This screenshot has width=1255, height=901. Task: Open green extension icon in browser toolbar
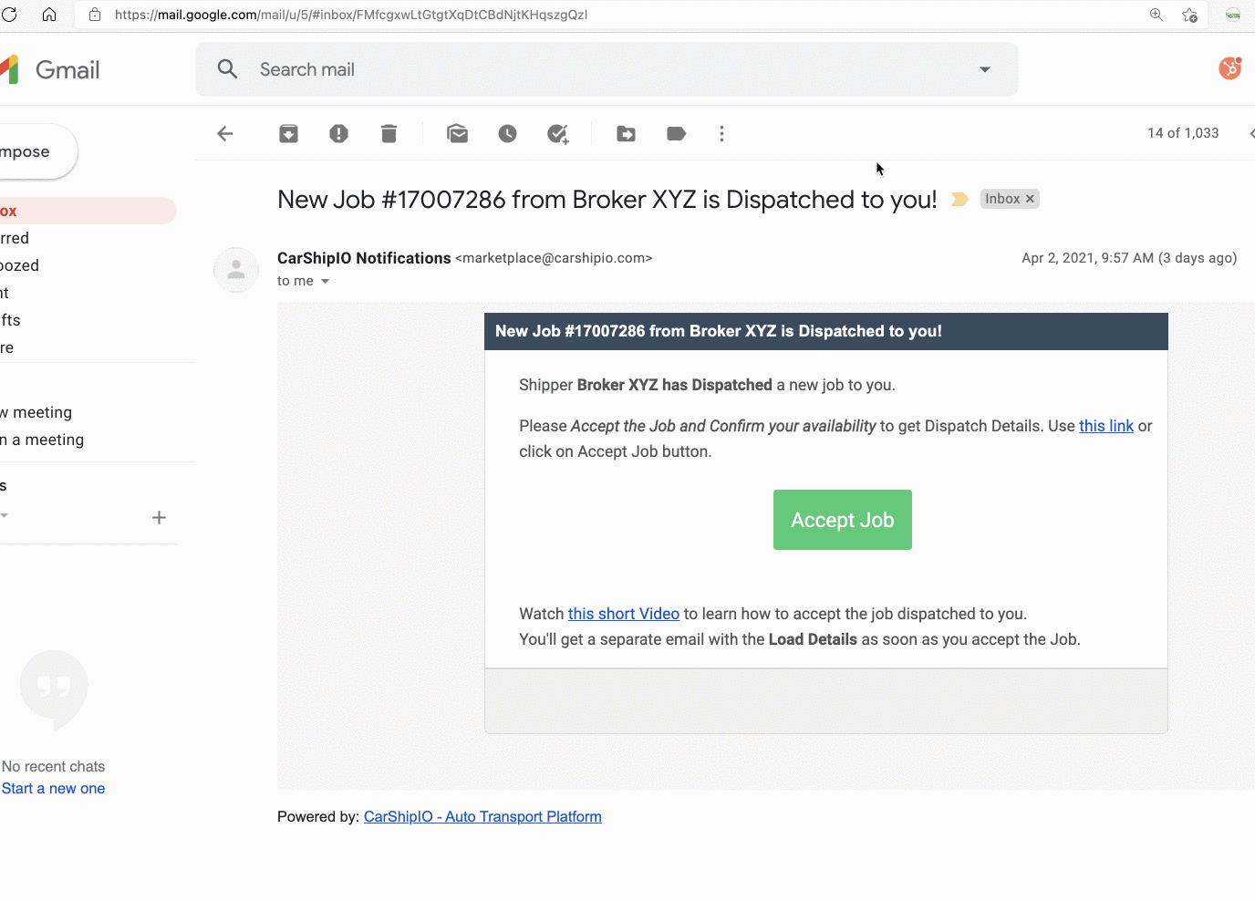1233,15
